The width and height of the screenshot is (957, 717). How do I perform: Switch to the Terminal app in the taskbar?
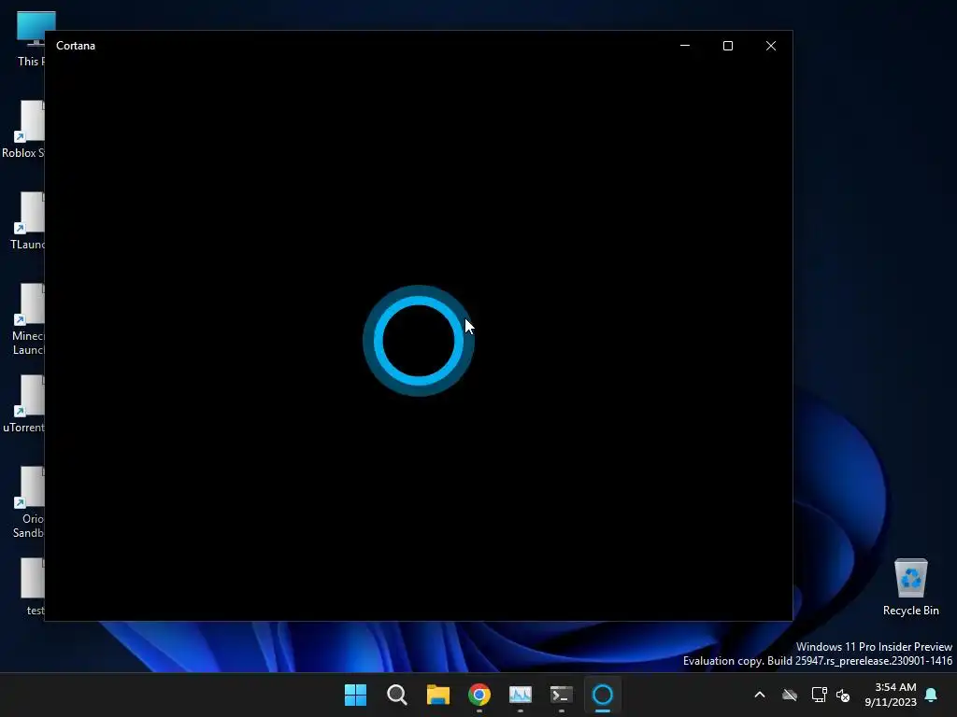coord(561,695)
